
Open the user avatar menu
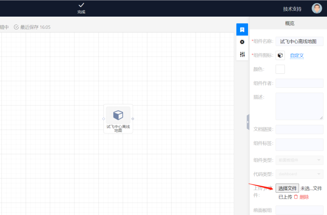pos(317,8)
